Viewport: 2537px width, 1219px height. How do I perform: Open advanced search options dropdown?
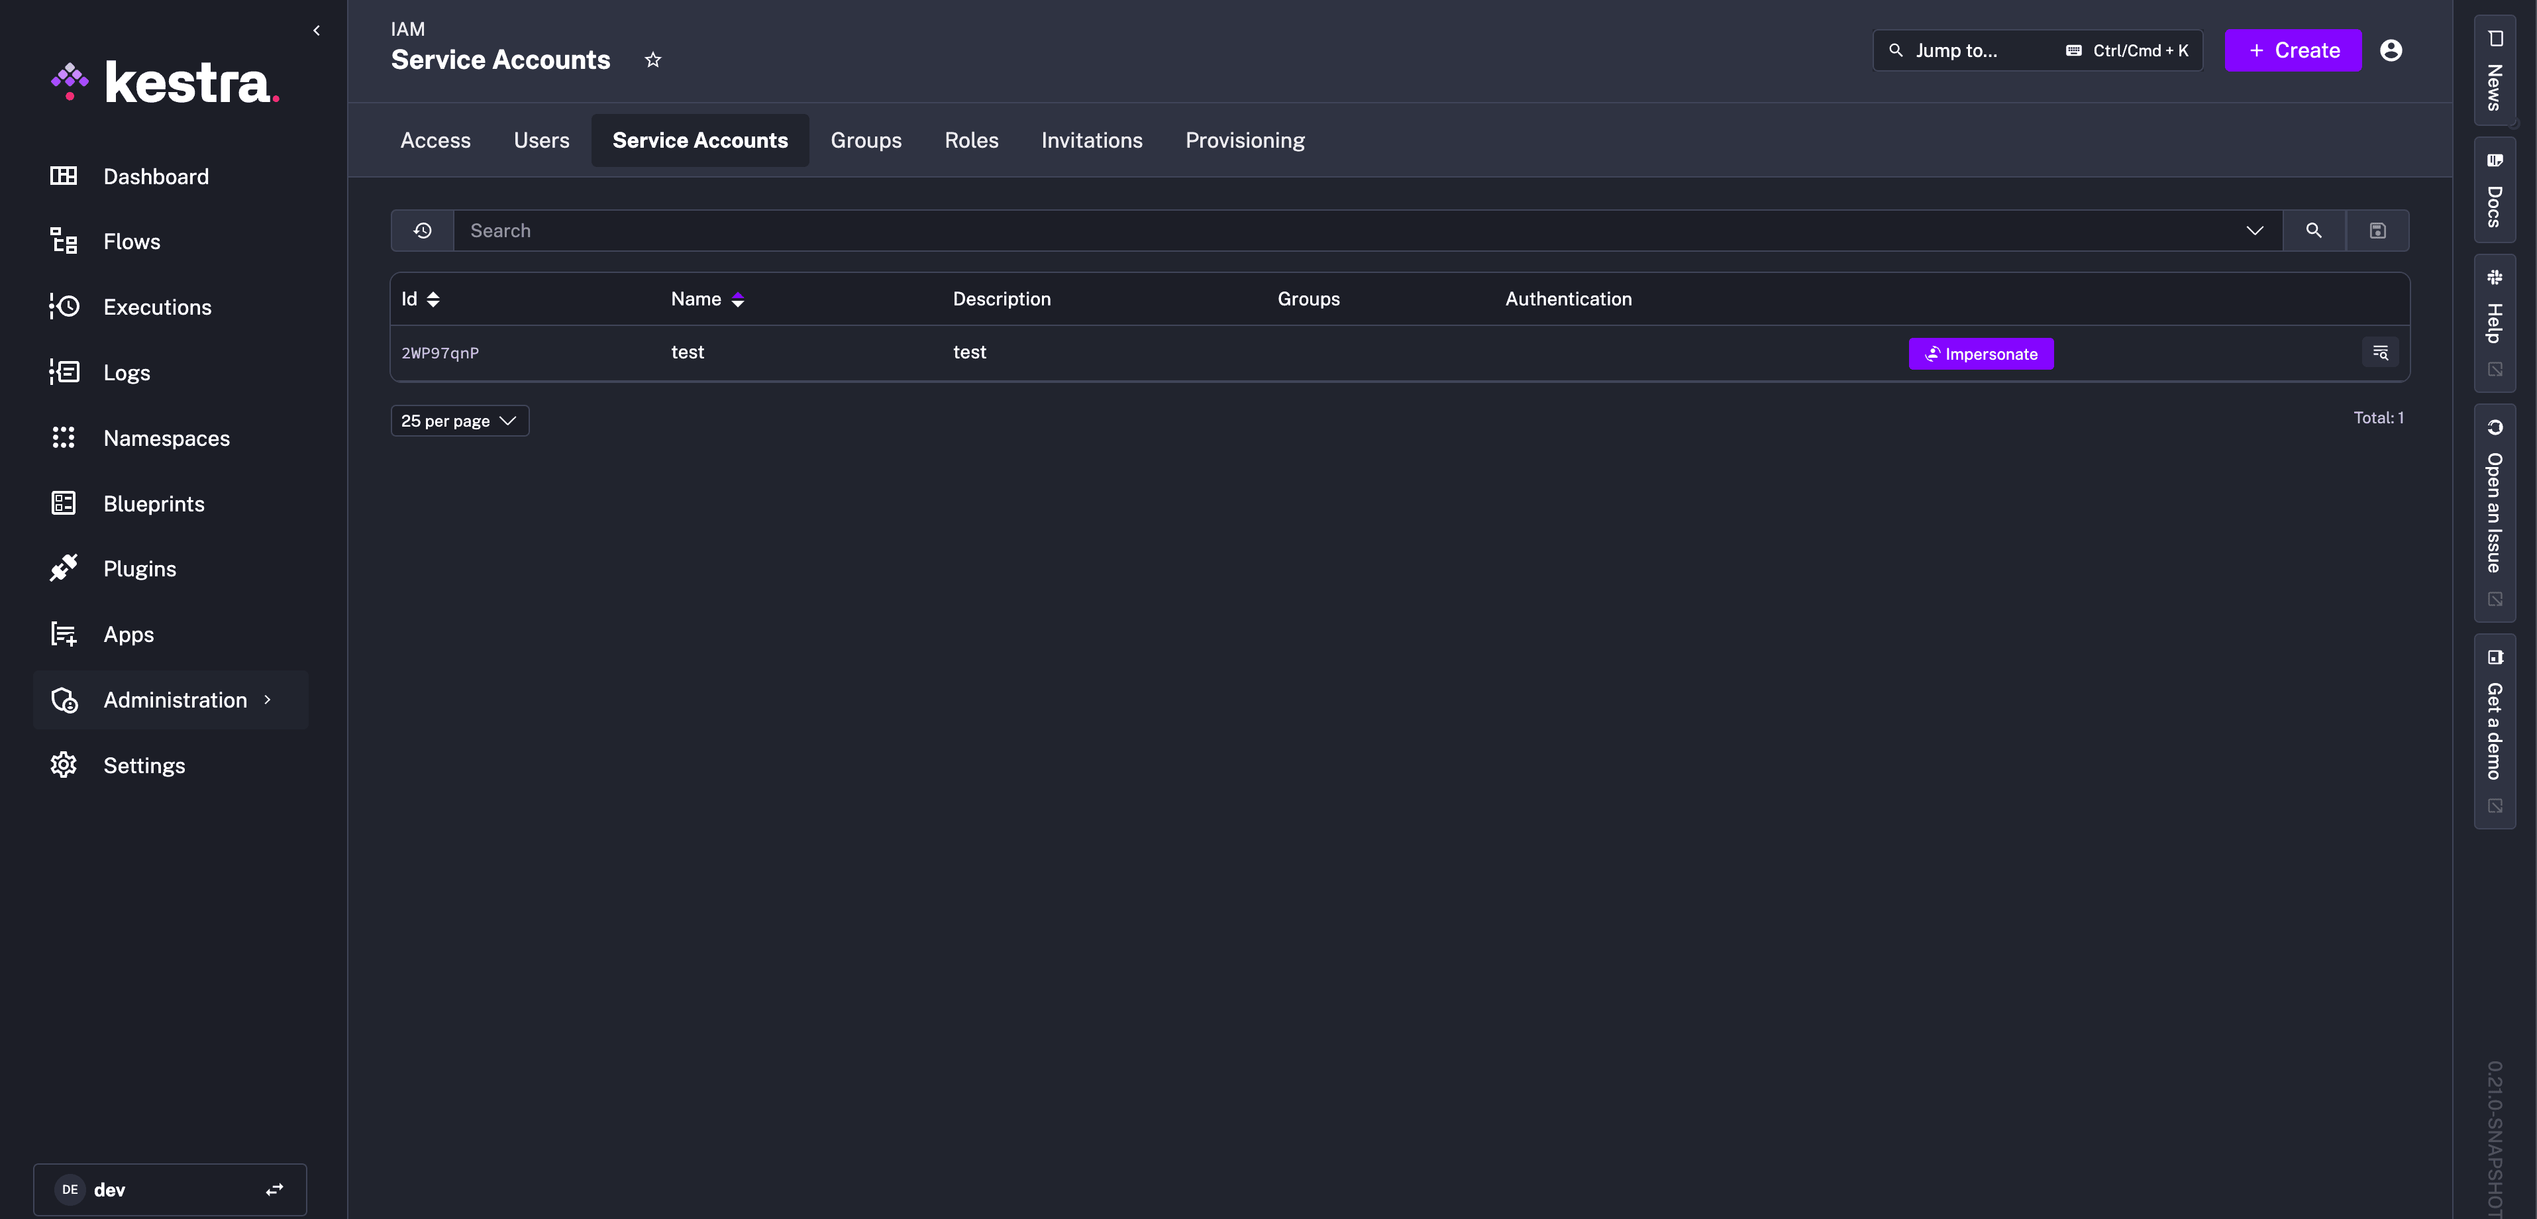click(2254, 229)
